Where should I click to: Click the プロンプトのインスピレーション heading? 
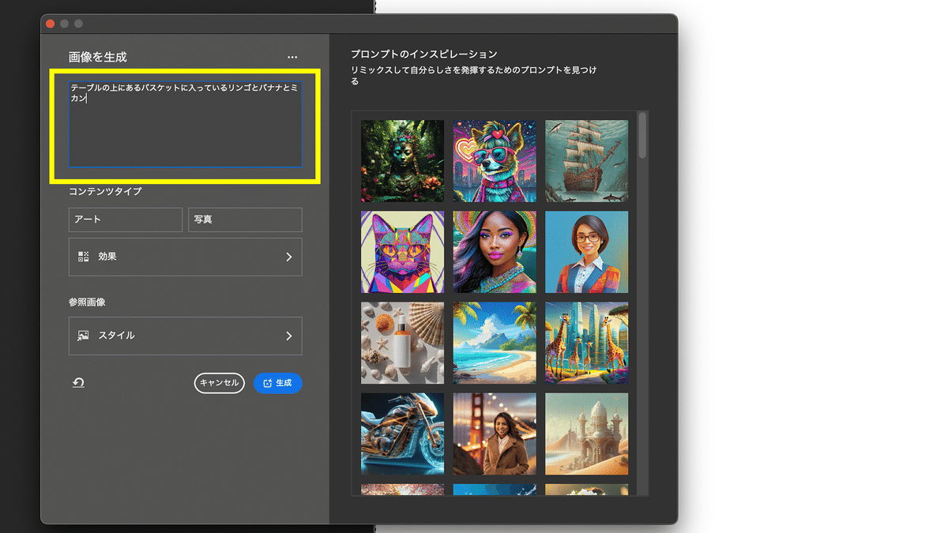pos(424,54)
